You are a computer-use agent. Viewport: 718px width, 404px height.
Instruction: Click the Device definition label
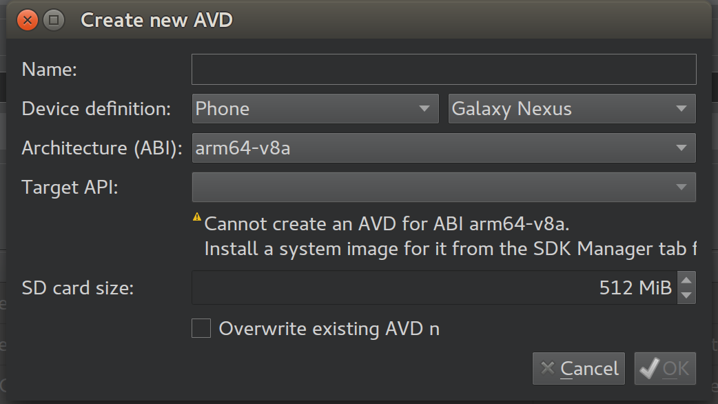click(96, 109)
